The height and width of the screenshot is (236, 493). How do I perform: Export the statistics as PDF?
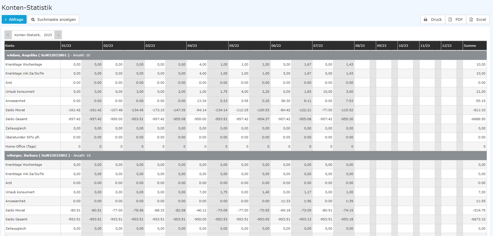pyautogui.click(x=456, y=19)
